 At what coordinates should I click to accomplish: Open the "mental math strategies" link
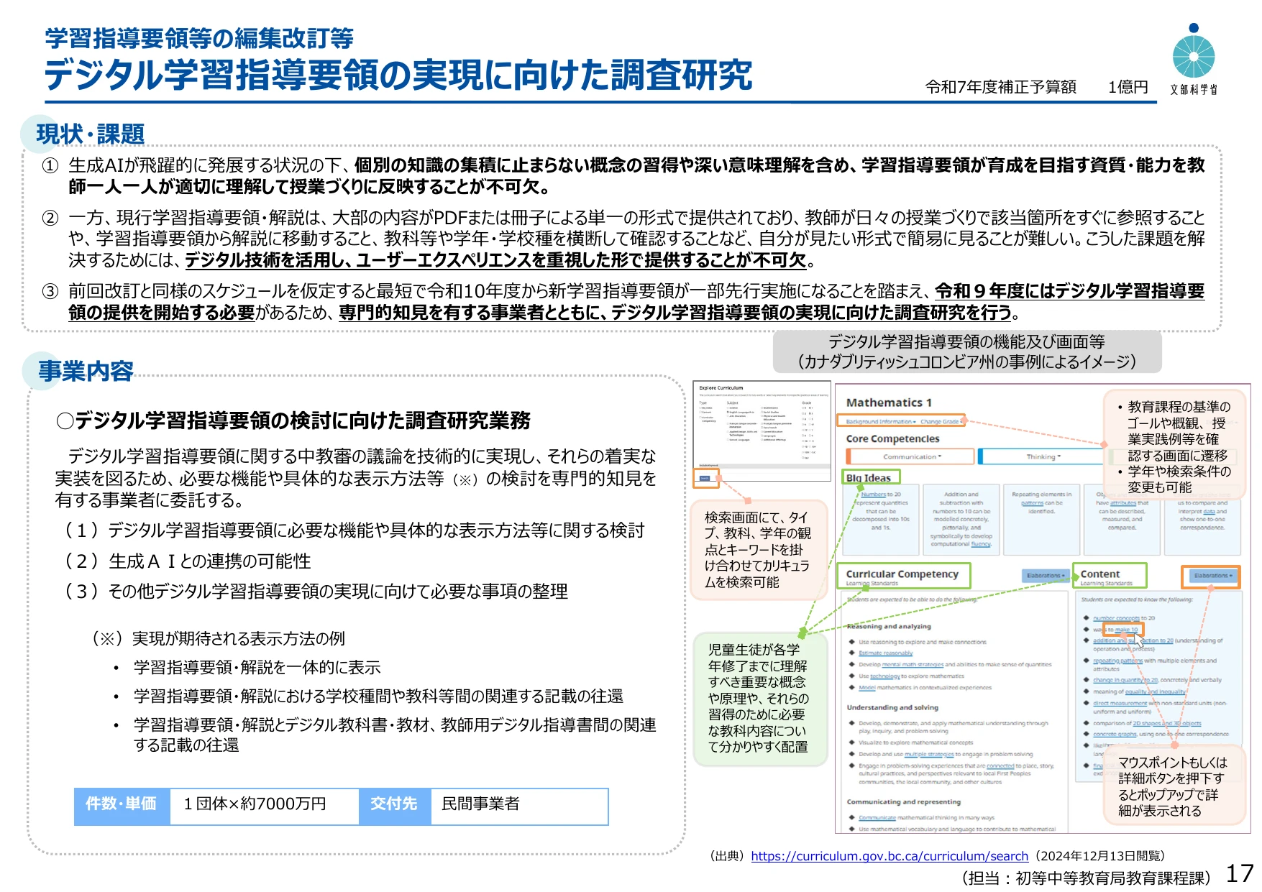tap(913, 665)
